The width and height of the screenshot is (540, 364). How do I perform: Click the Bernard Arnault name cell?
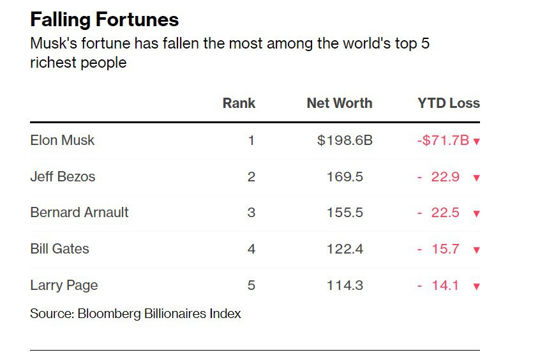tap(79, 212)
